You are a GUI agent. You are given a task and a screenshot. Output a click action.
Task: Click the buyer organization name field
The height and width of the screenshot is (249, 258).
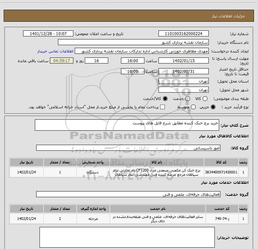[133, 42]
